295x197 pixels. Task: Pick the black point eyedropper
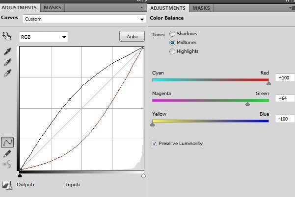coord(7,51)
